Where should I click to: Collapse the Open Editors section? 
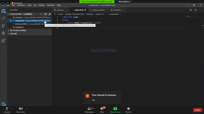click(8, 14)
